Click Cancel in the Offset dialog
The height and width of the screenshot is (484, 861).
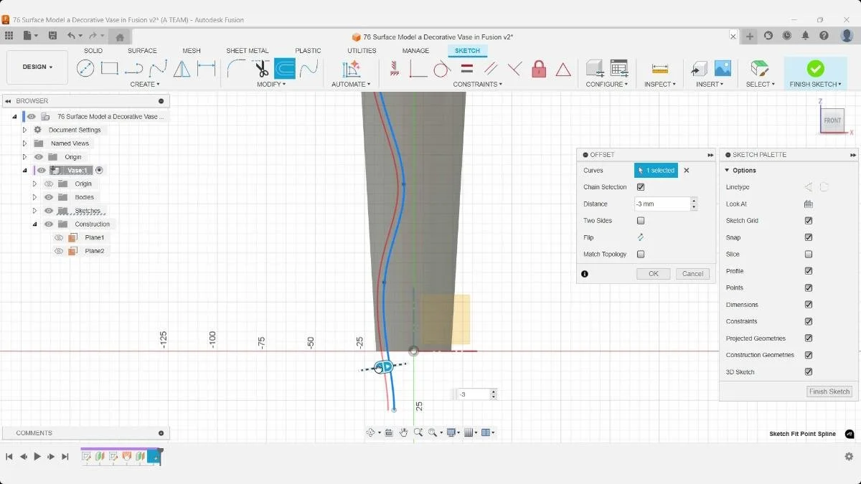pos(692,274)
